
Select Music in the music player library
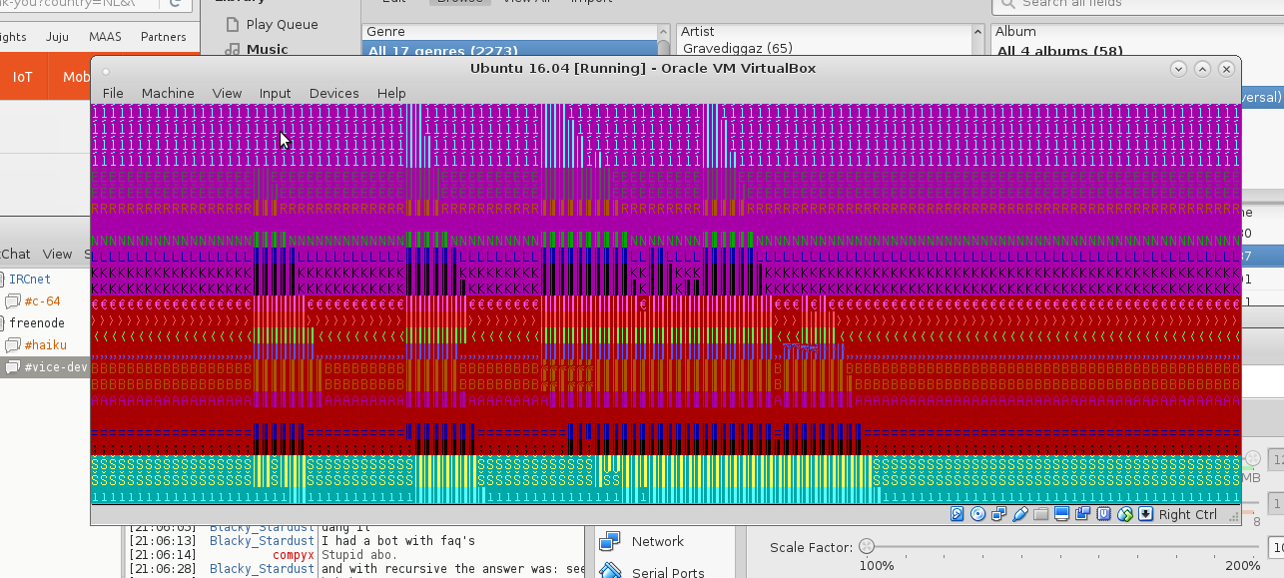click(x=267, y=49)
